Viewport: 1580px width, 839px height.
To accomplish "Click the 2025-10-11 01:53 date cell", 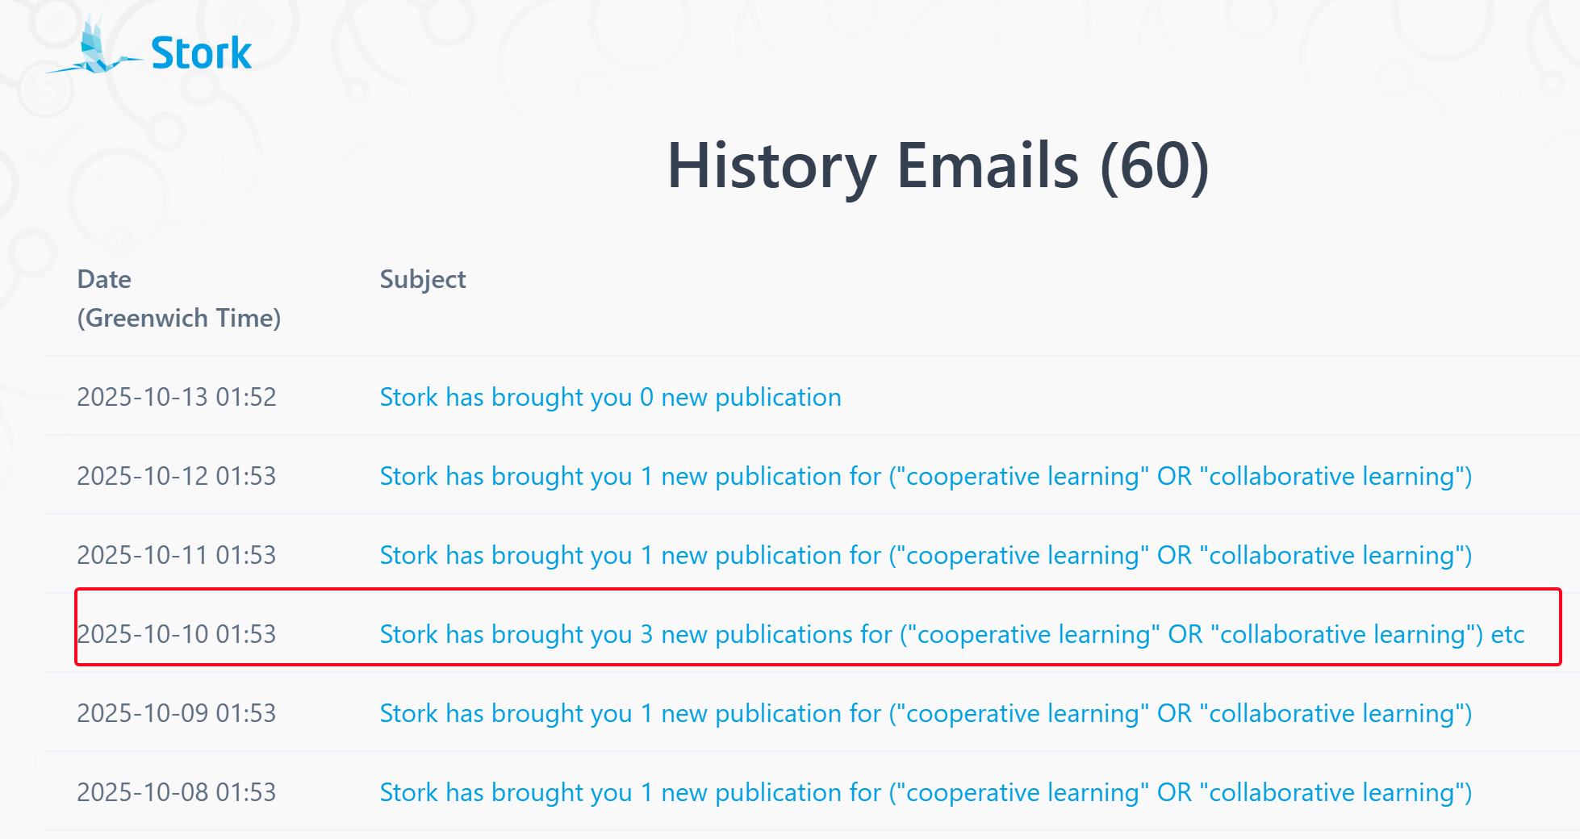I will [177, 555].
